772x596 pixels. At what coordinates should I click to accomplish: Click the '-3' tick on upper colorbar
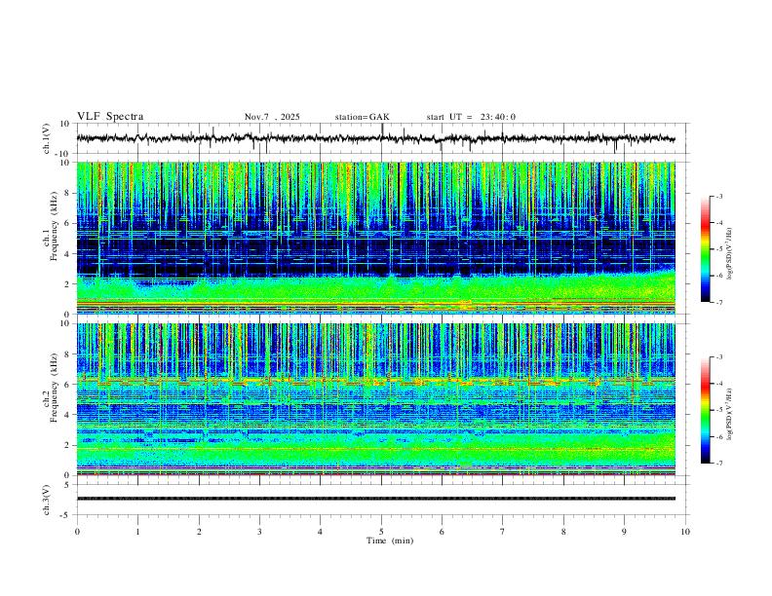point(718,196)
